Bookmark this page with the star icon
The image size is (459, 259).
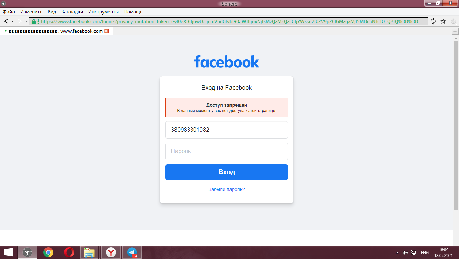443,21
